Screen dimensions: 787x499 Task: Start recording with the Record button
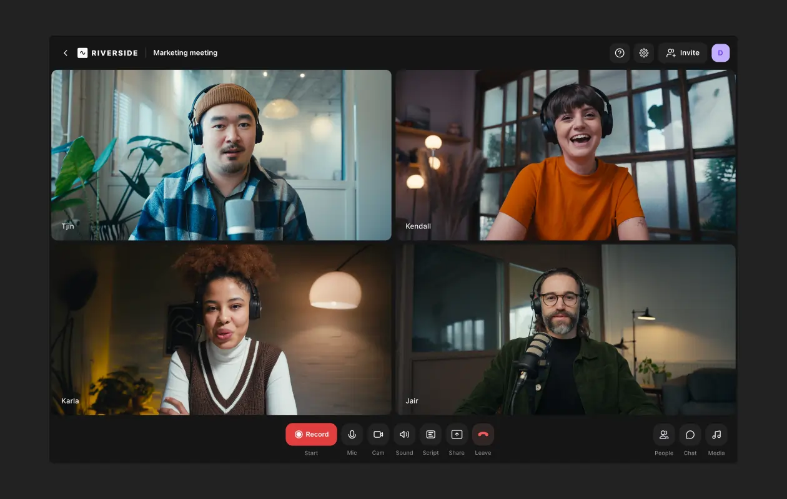311,434
